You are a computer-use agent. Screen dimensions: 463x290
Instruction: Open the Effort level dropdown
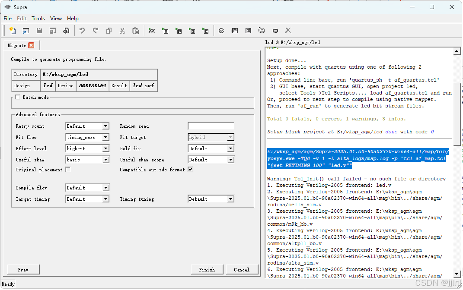[87, 148]
